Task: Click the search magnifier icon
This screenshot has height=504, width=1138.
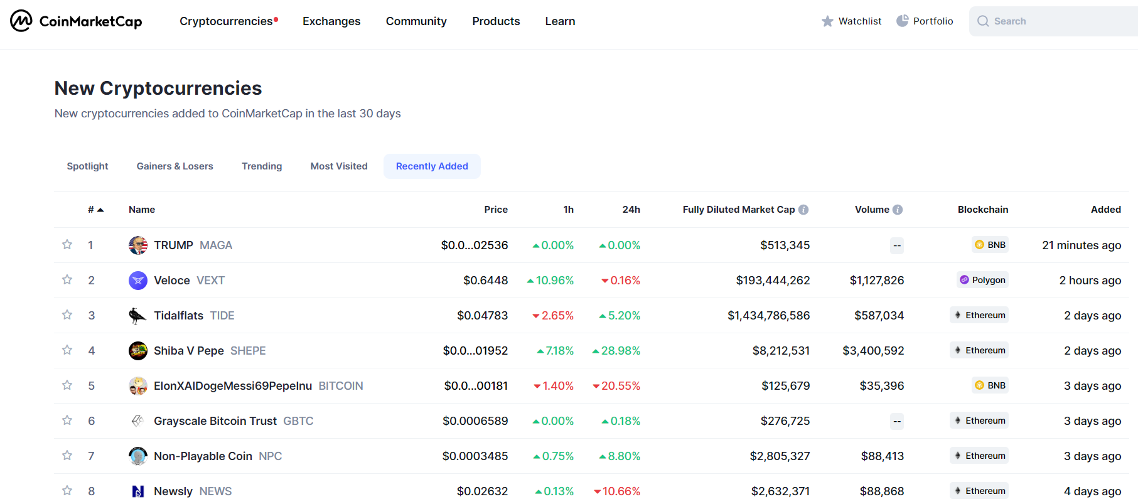Action: (x=983, y=21)
